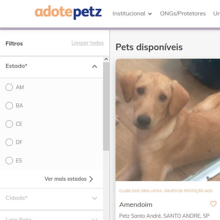
Task: Expand the Cidade filter dropdown
Action: [95, 198]
